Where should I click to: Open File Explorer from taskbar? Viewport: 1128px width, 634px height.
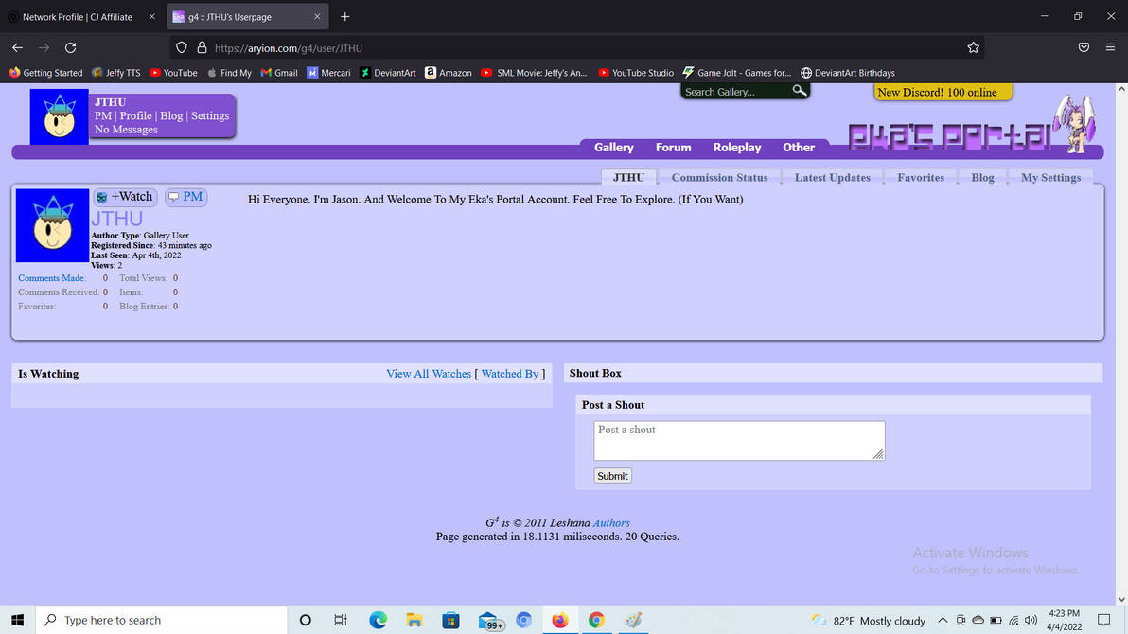(x=414, y=620)
